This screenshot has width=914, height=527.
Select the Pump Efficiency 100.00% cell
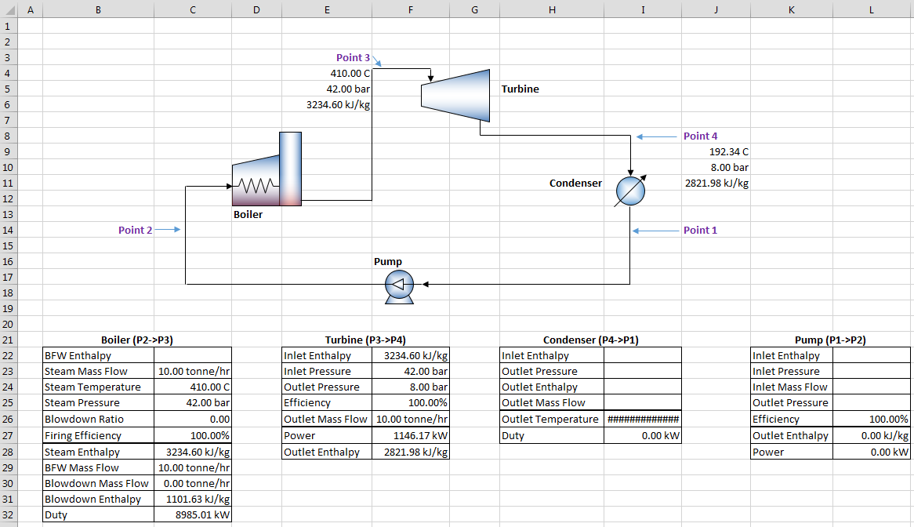point(872,419)
